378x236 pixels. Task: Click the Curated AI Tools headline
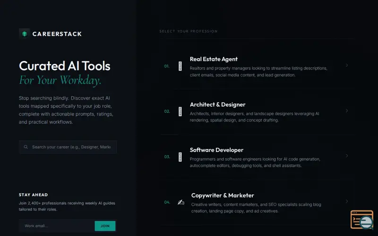click(65, 66)
